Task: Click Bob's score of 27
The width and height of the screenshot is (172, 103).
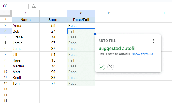Action: (x=53, y=31)
